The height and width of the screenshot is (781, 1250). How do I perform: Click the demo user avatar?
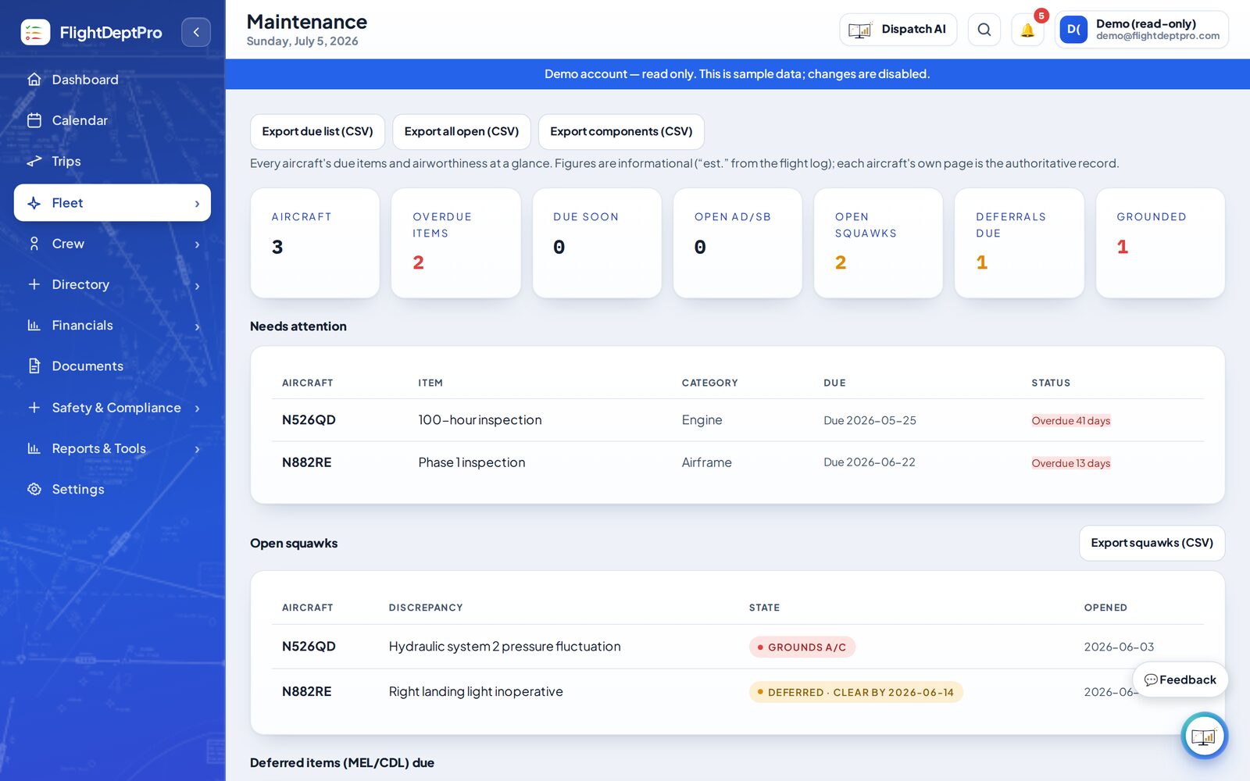[x=1073, y=30]
